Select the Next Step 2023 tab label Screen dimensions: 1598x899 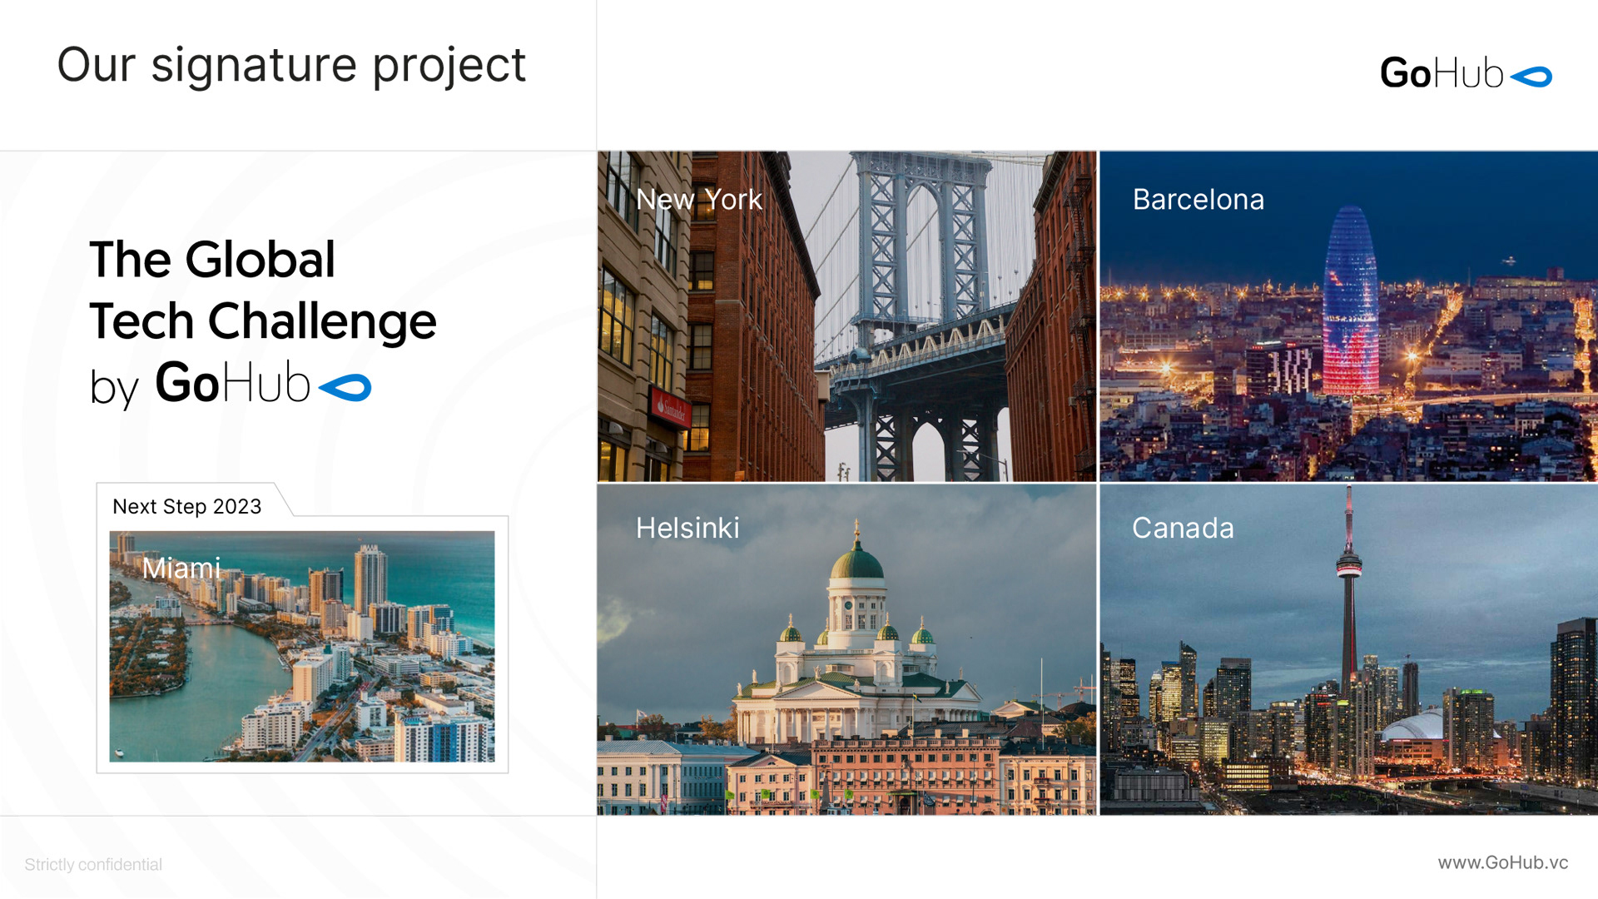187,506
